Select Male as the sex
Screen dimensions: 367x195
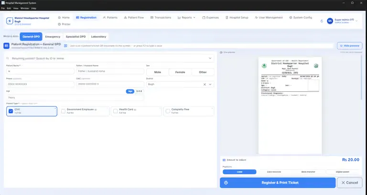click(158, 72)
